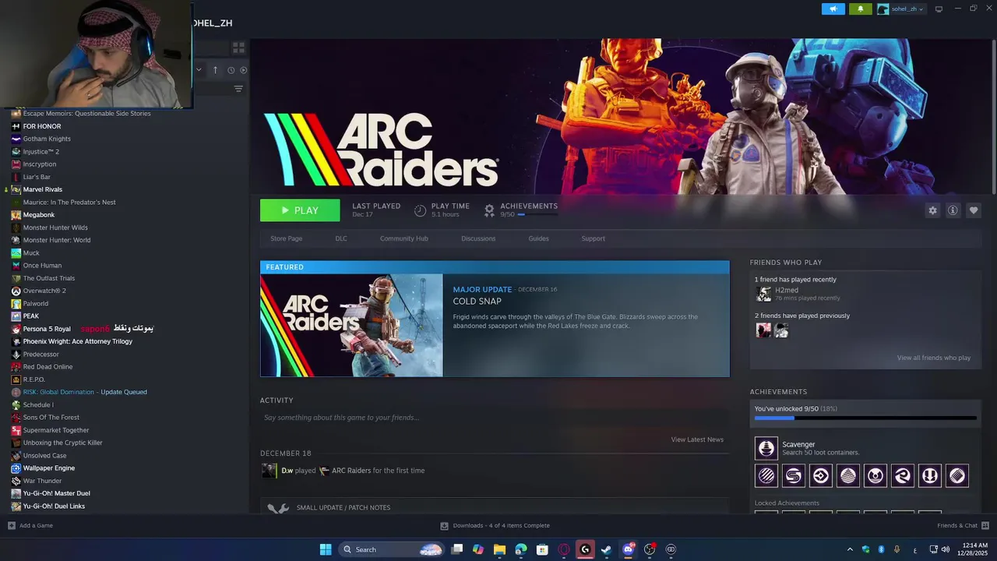The width and height of the screenshot is (997, 561).
Task: Open Downloads status in bottom bar
Action: 495,525
